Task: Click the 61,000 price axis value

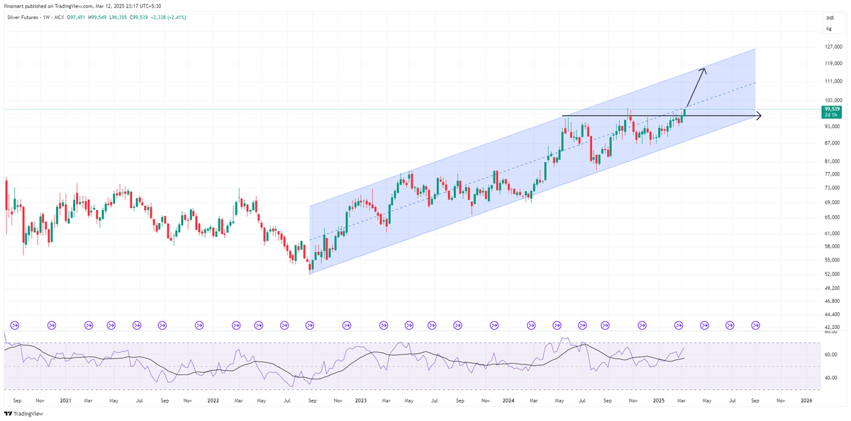Action: point(831,233)
